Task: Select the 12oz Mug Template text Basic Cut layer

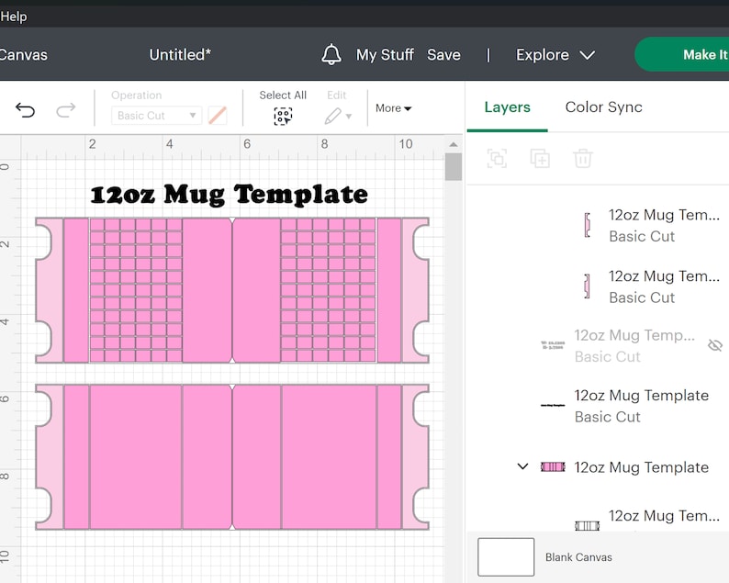Action: (x=624, y=406)
